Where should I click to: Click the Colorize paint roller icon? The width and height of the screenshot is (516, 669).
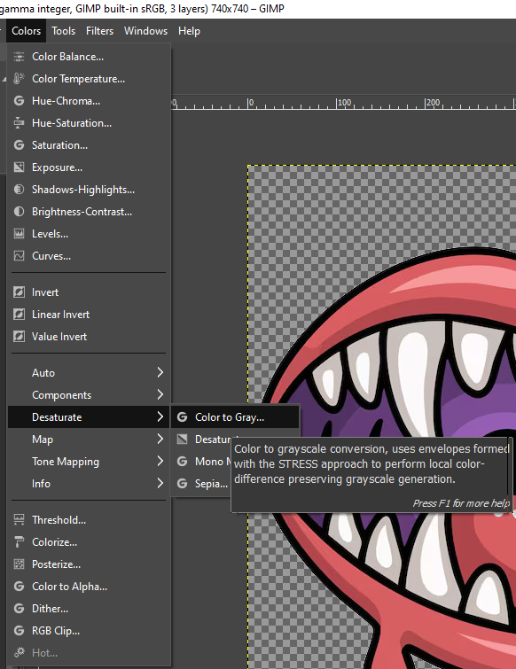pos(19,542)
